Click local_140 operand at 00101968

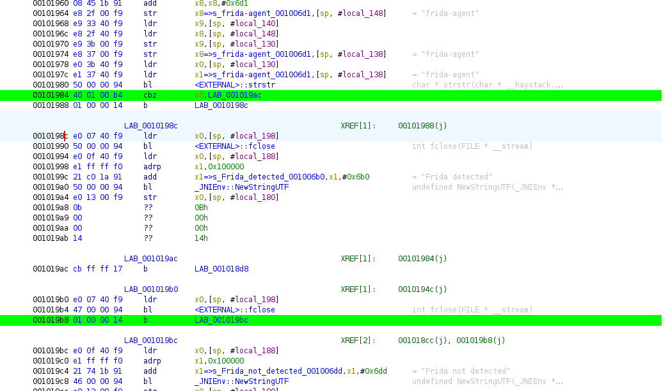coord(254,24)
